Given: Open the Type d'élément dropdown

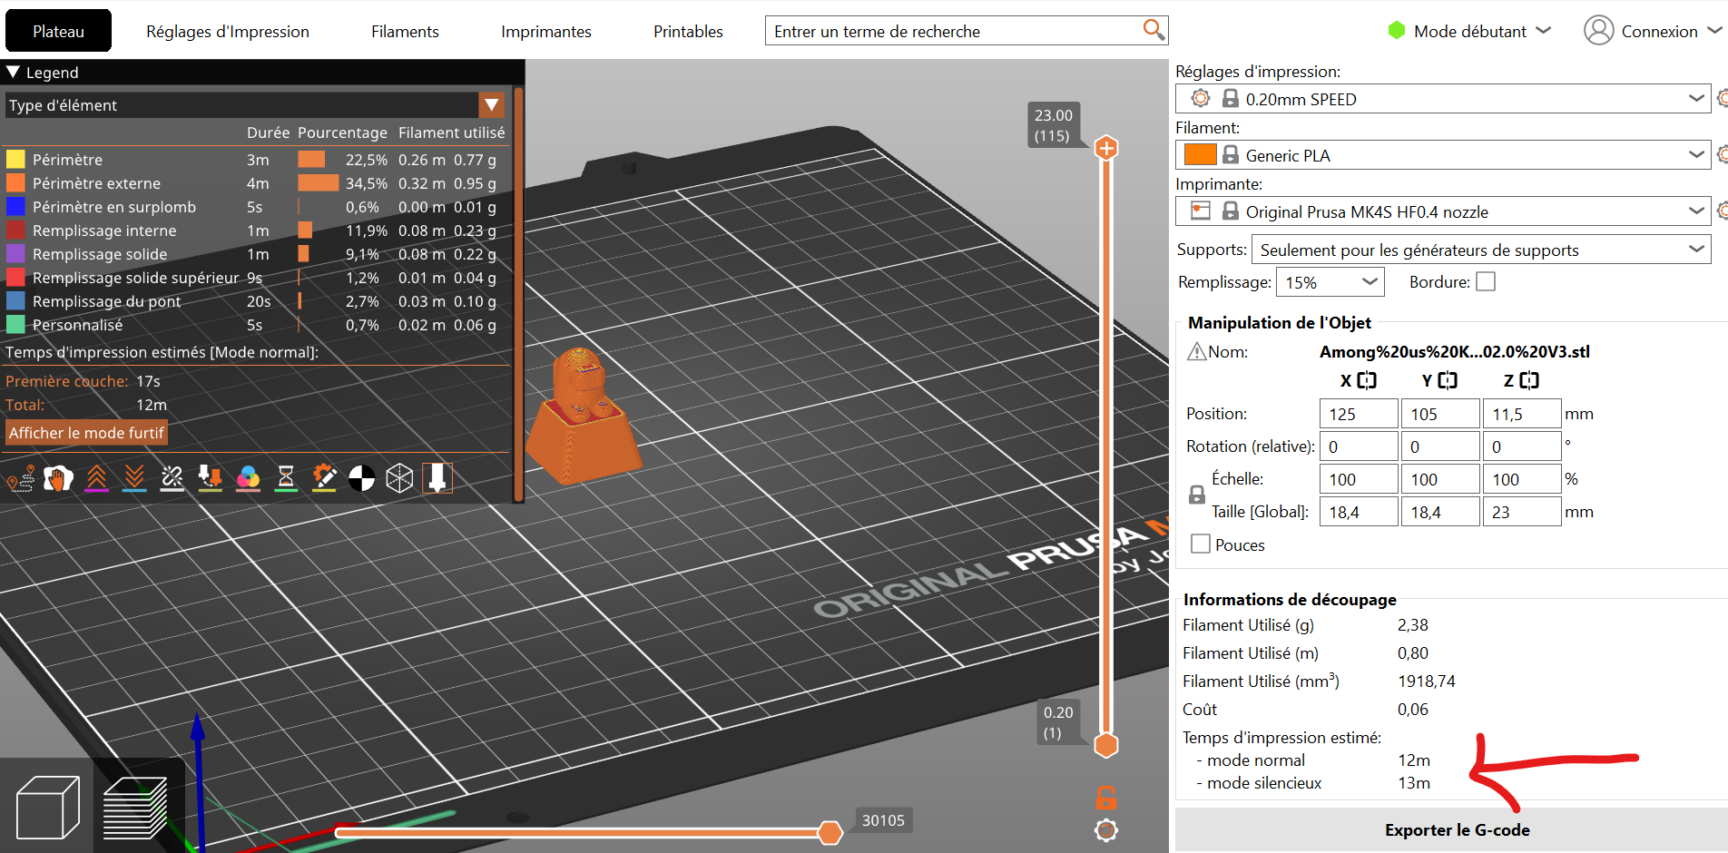Looking at the screenshot, I should click(491, 105).
